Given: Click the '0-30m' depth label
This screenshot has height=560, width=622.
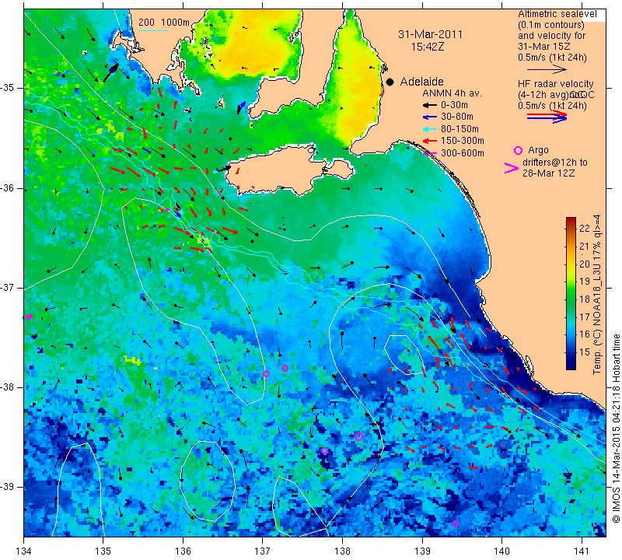Looking at the screenshot, I should (x=454, y=105).
